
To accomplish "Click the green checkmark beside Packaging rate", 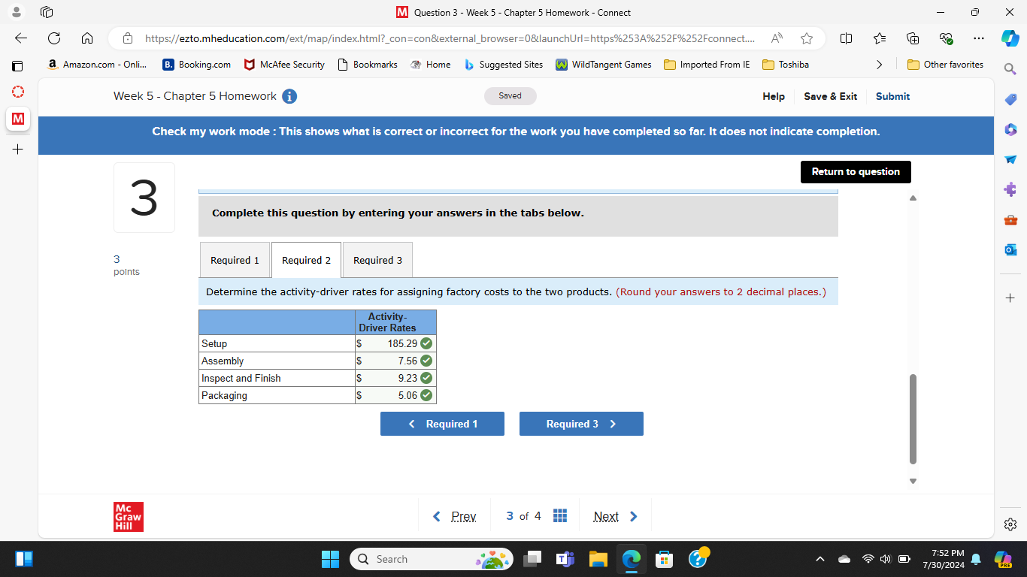I will pos(426,394).
